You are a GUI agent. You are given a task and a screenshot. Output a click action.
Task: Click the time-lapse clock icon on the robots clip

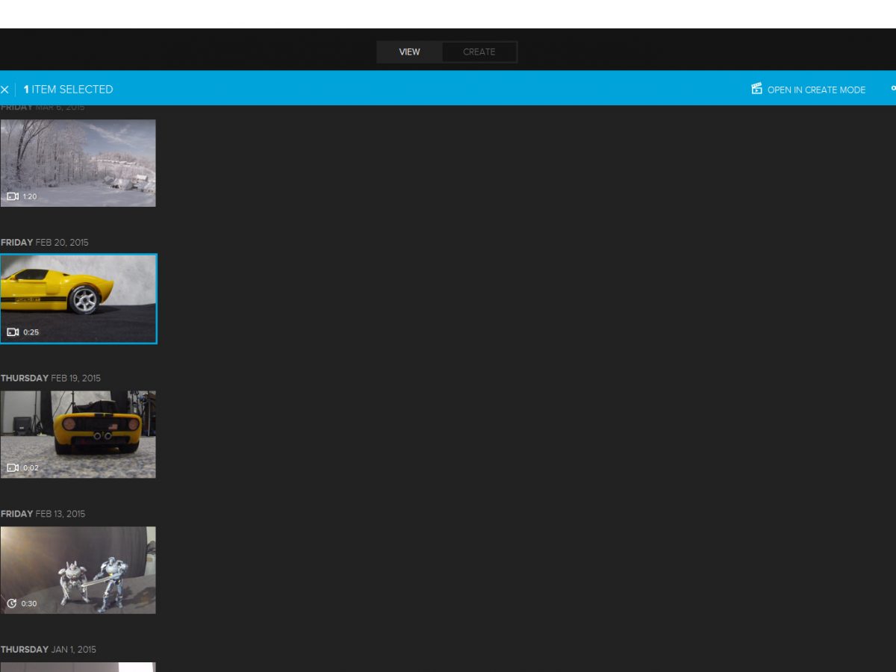tap(12, 603)
